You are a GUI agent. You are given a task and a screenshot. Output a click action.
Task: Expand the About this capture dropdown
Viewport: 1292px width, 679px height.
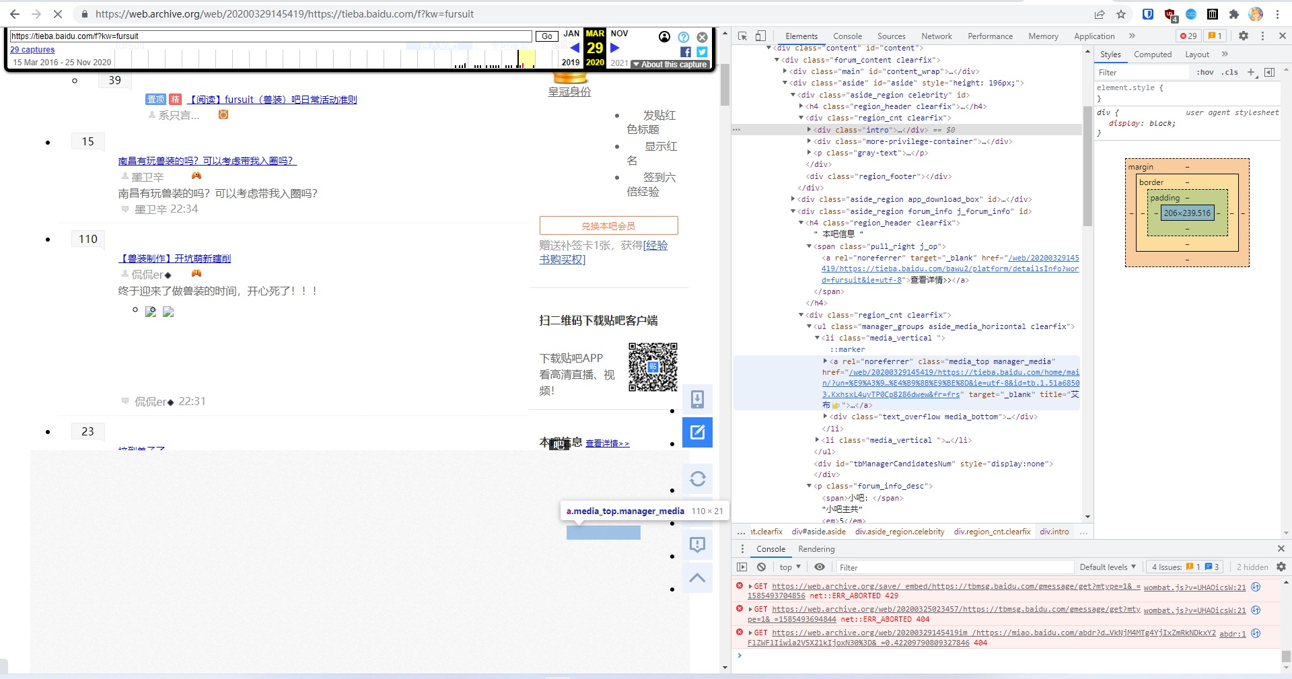click(x=670, y=65)
